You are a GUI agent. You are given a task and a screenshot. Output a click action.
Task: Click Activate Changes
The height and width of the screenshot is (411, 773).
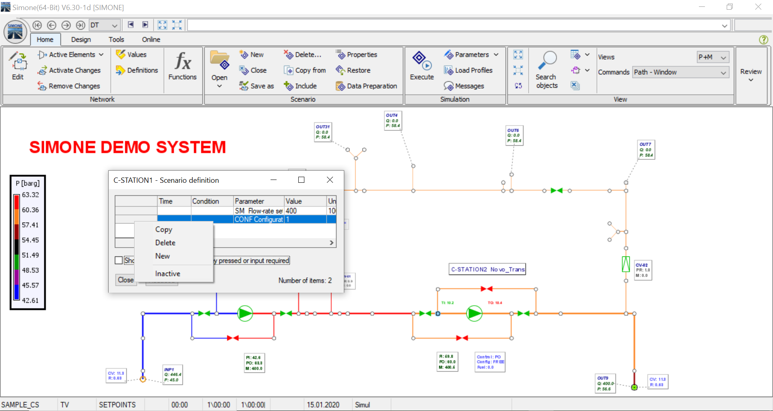69,70
